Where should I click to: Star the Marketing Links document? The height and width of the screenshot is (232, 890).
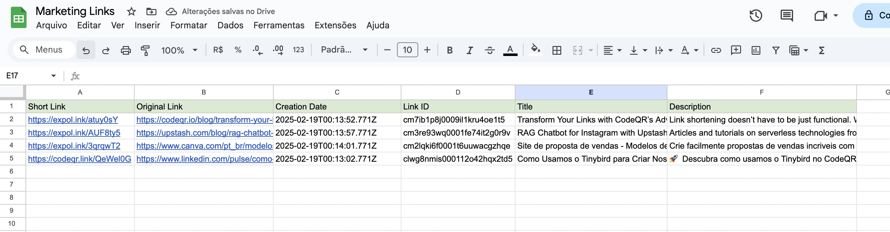click(131, 12)
